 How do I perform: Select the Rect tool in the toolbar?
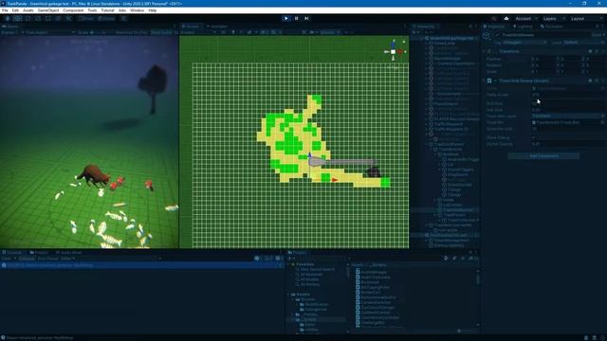pyautogui.click(x=48, y=18)
